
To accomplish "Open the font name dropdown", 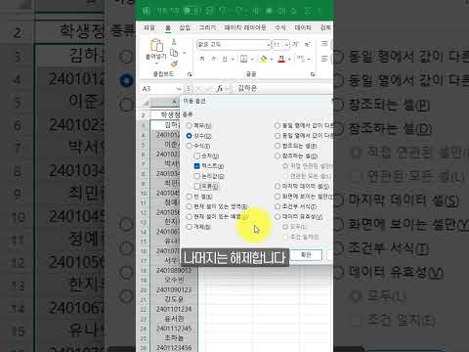I will (269, 45).
